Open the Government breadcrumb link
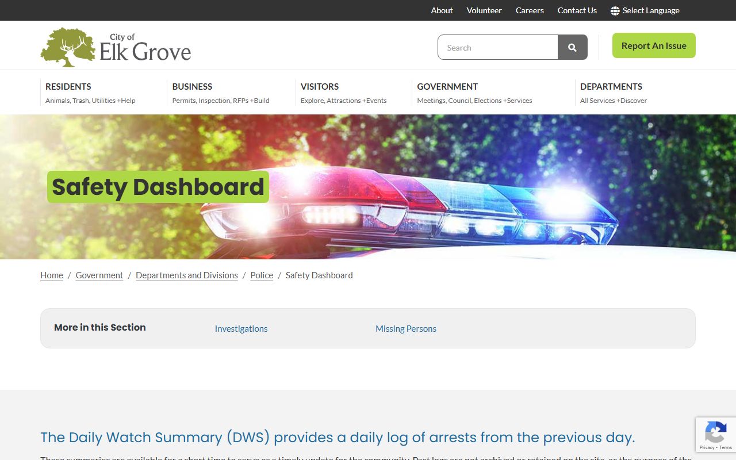The height and width of the screenshot is (460, 736). coord(99,275)
